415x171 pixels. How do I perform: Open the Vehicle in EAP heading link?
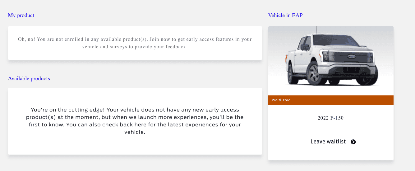tap(285, 15)
